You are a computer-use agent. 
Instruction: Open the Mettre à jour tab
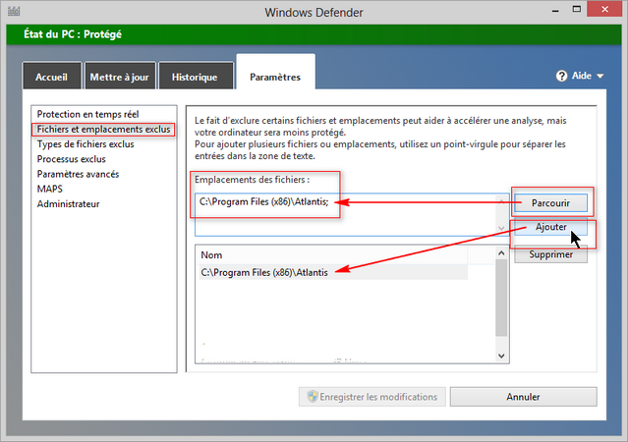119,76
